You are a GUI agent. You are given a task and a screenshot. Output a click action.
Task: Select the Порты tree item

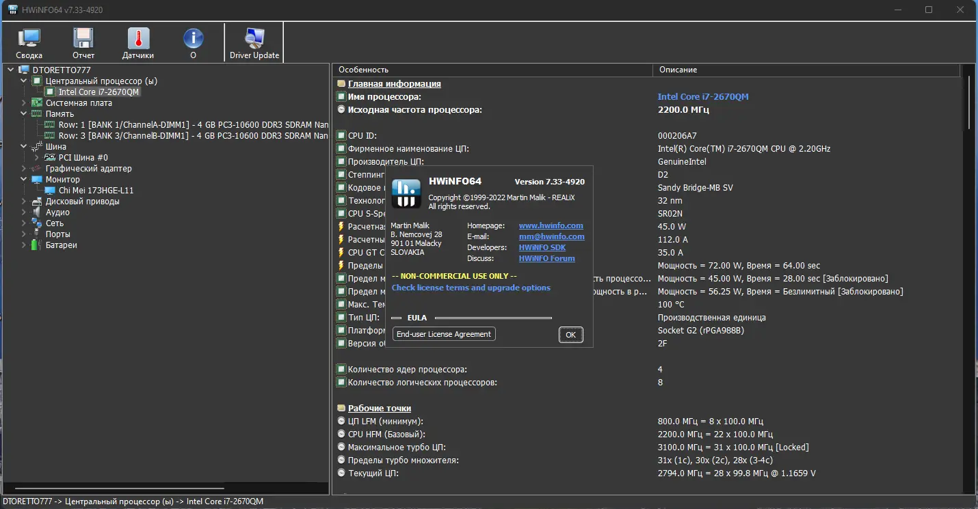click(57, 234)
